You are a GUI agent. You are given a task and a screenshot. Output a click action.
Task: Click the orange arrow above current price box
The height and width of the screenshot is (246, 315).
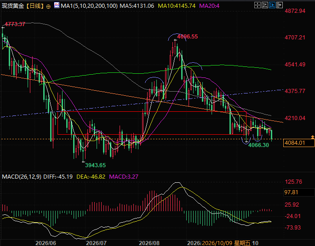point(313,137)
